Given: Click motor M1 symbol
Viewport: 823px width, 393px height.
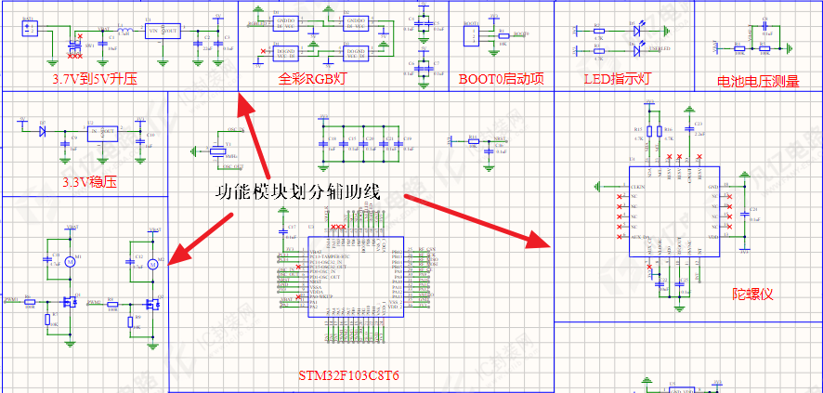Looking at the screenshot, I should coord(70,261).
